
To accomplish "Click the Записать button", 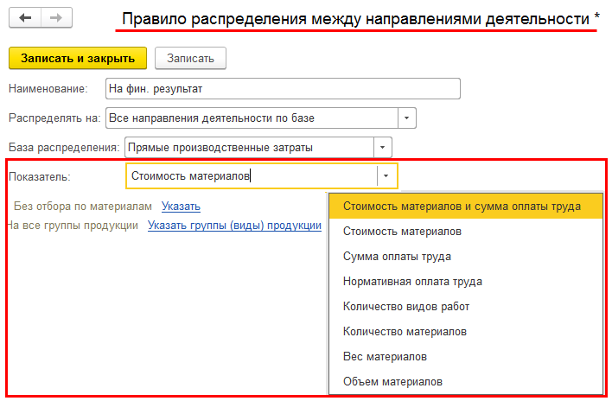I will (190, 58).
